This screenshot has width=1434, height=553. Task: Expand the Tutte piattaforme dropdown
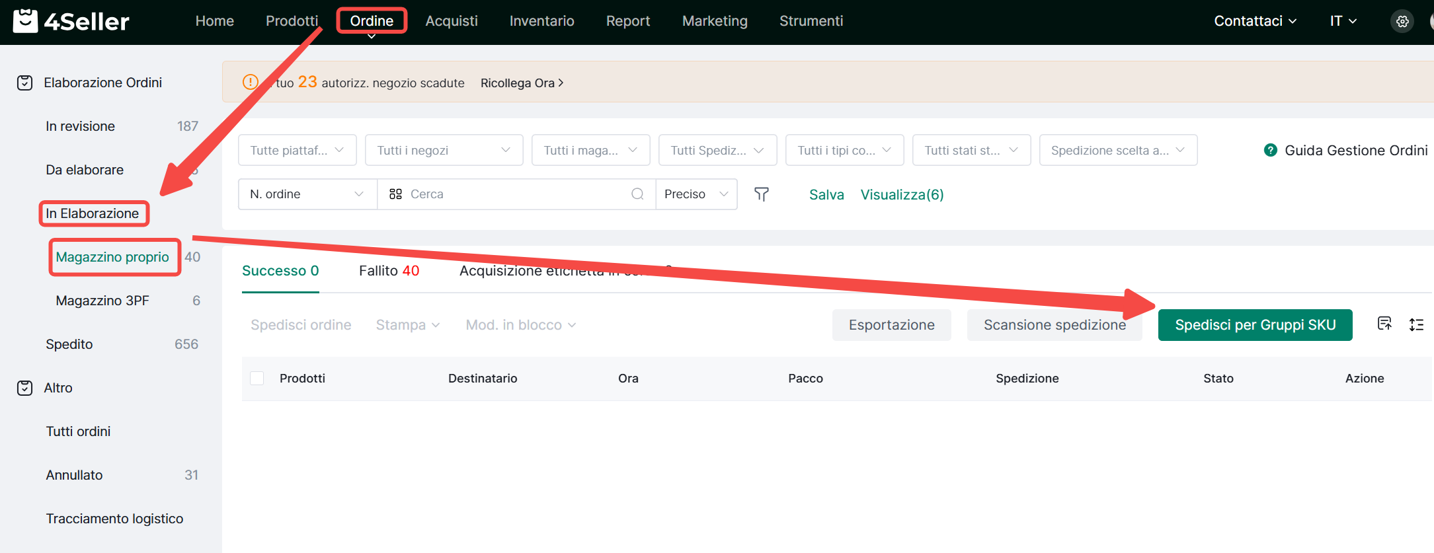click(297, 150)
